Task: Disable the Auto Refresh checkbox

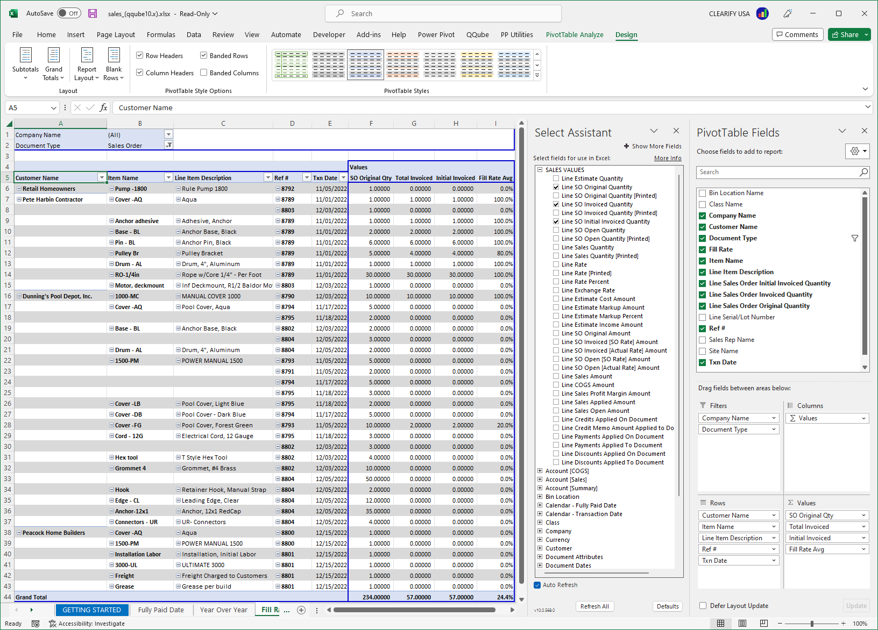Action: [x=537, y=585]
